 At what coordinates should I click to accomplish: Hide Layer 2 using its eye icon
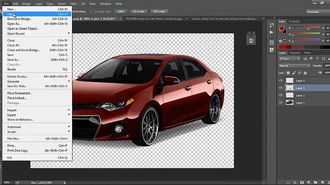click(280, 95)
